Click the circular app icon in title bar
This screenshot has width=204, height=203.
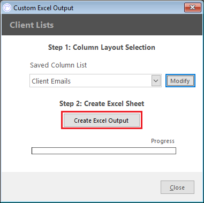coord(7,8)
